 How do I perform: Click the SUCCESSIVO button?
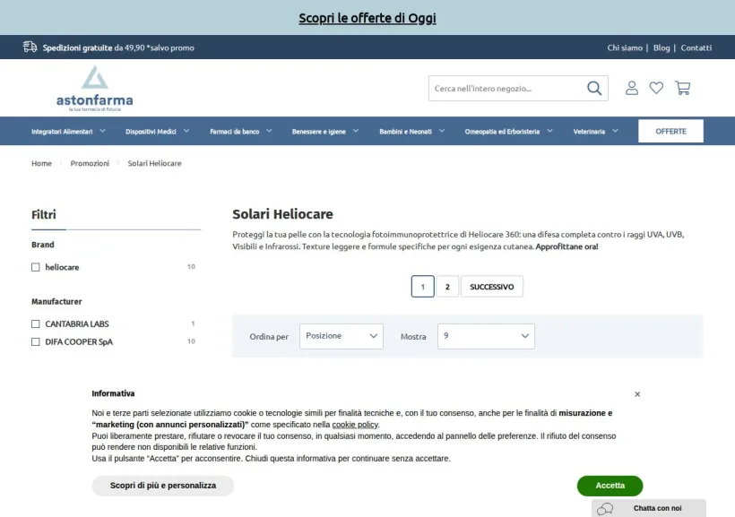click(x=492, y=287)
